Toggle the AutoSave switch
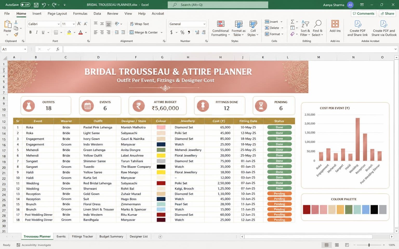Screen dimensions: 399x249 25,5
